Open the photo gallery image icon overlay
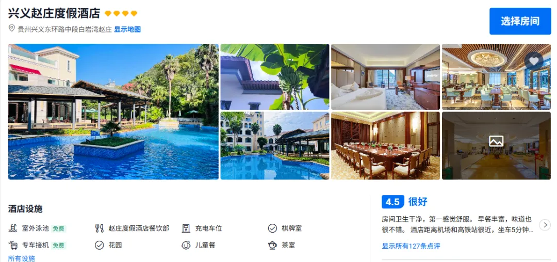The height and width of the screenshot is (262, 557). (496, 141)
